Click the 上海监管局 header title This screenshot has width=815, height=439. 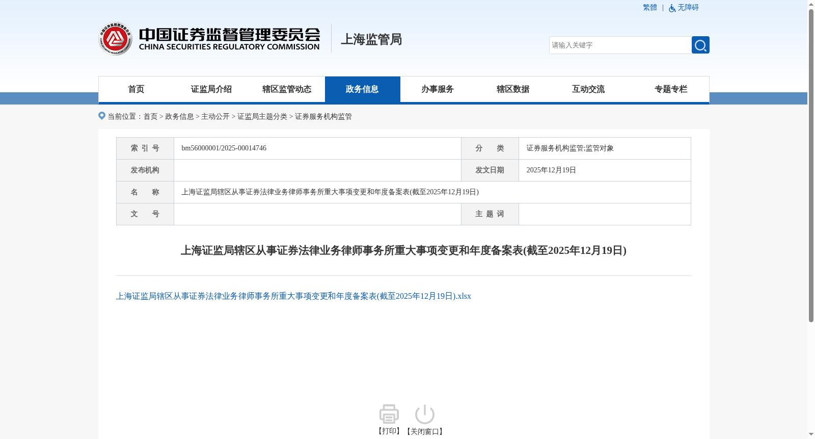(x=371, y=39)
